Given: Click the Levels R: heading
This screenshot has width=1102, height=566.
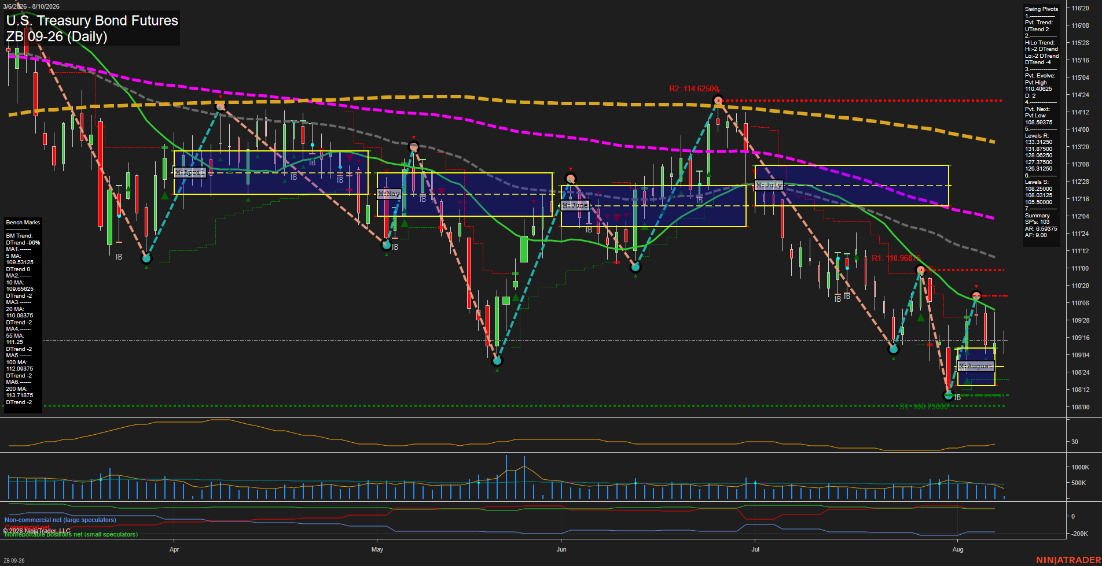Looking at the screenshot, I should click(x=1037, y=135).
